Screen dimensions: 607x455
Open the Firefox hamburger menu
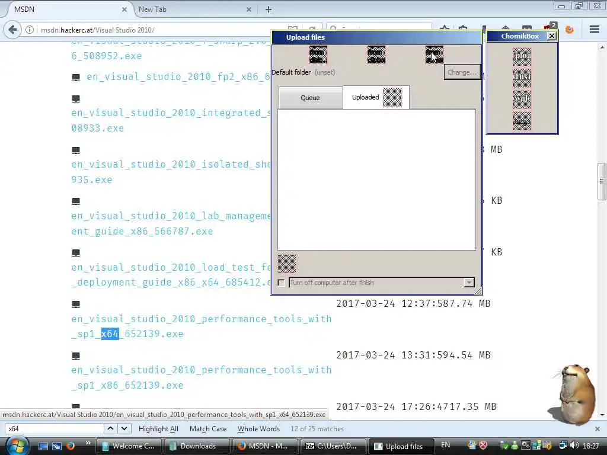pos(595,30)
